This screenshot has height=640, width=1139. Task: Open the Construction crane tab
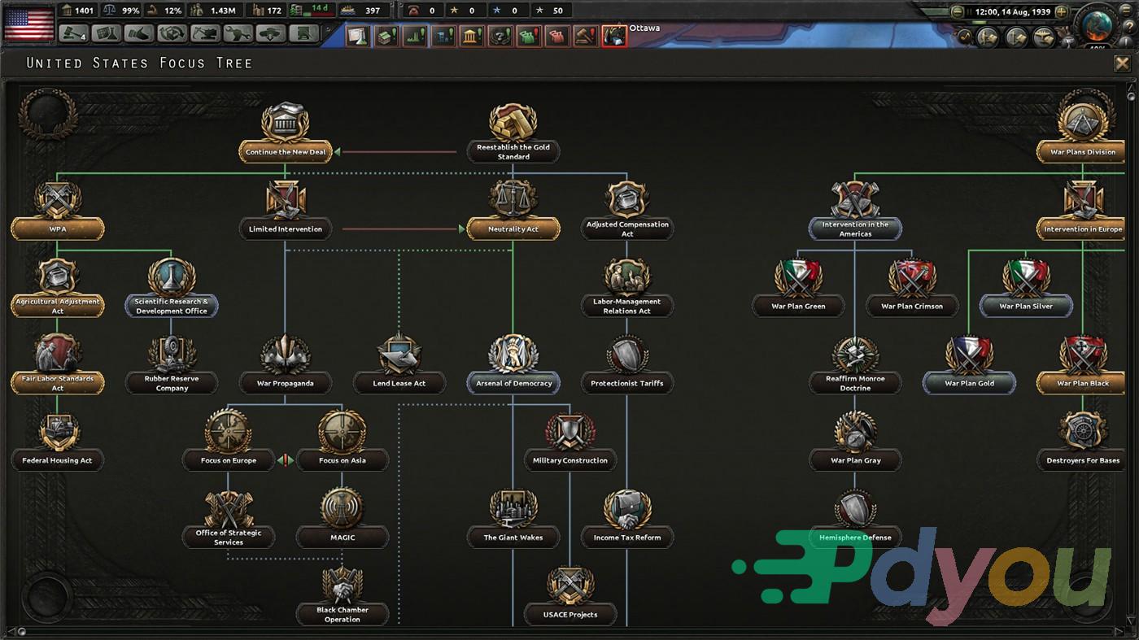(206, 34)
